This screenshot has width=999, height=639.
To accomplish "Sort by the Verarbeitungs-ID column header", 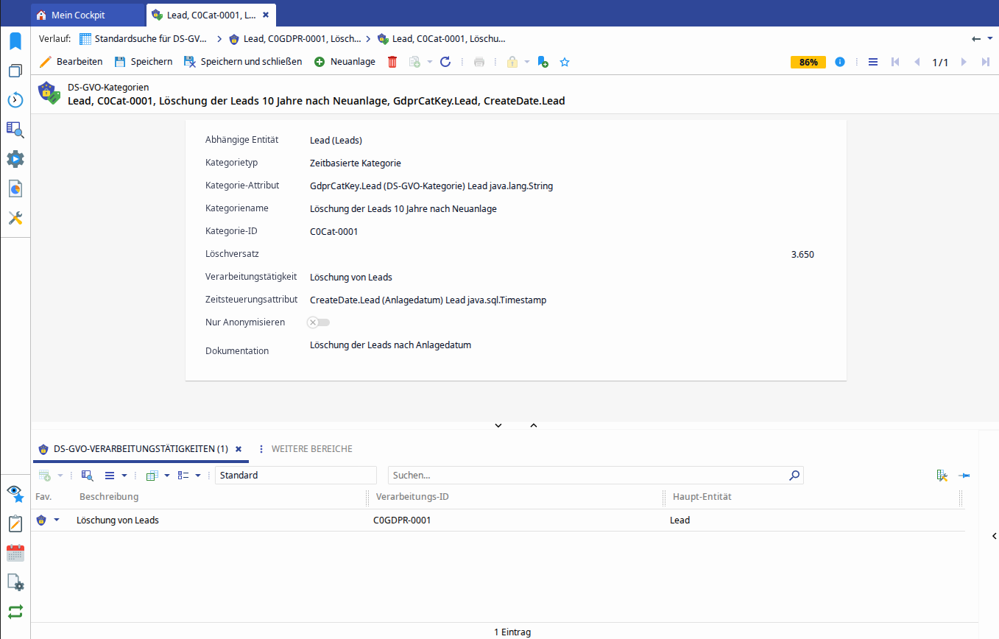I will (412, 497).
